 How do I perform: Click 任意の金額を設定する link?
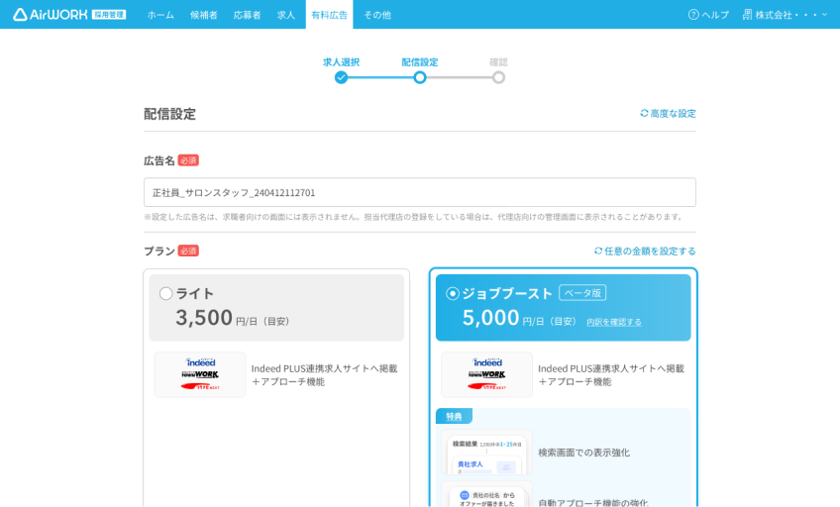[650, 252]
